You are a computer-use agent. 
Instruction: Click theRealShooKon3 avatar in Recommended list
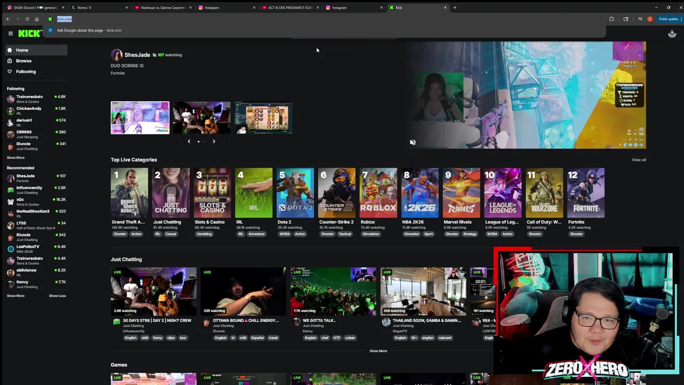coord(11,213)
